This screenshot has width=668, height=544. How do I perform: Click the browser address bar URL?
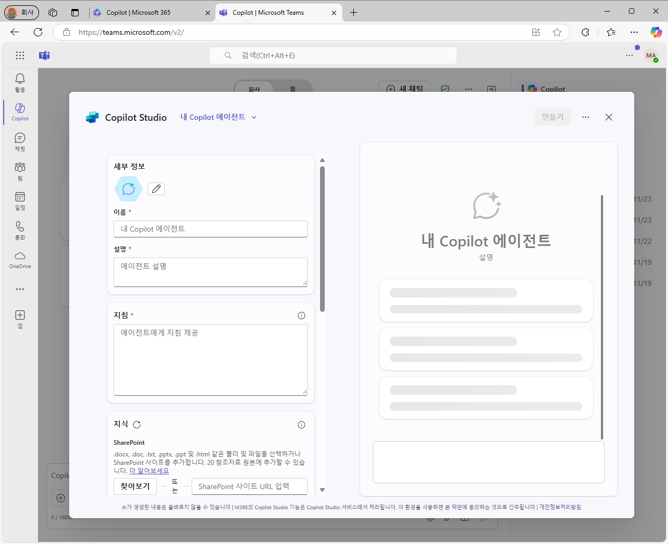coord(131,32)
